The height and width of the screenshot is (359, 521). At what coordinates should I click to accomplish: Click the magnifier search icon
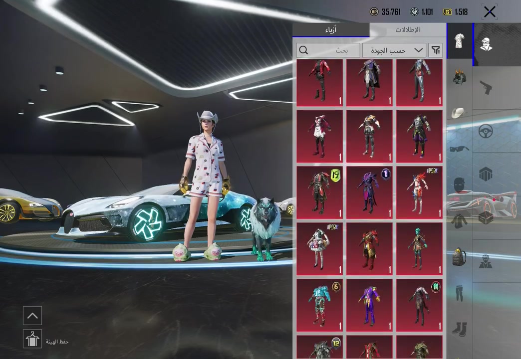tap(303, 50)
